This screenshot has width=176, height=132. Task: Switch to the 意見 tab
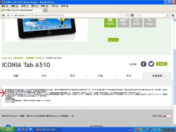(129, 76)
